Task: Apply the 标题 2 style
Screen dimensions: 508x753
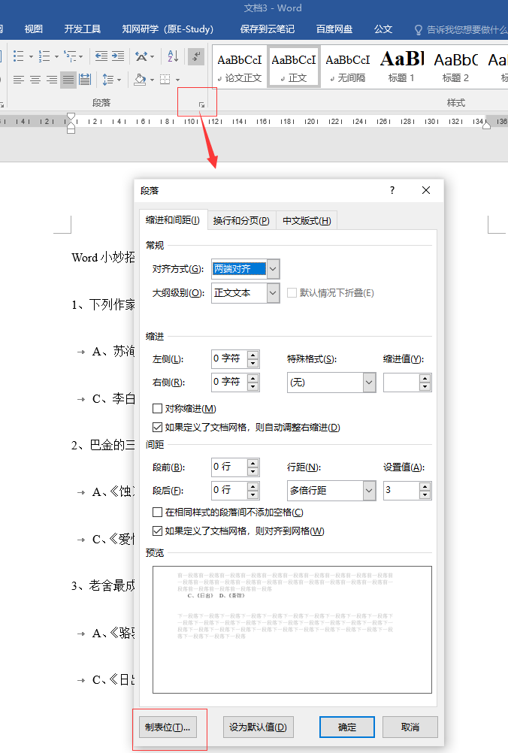Action: (455, 67)
